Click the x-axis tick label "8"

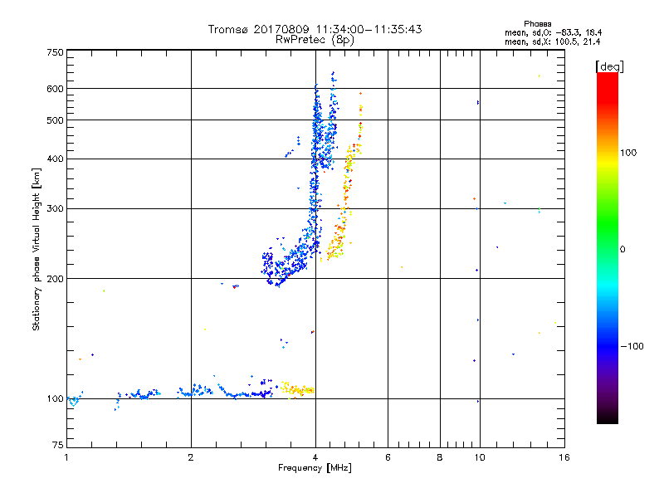click(x=440, y=457)
